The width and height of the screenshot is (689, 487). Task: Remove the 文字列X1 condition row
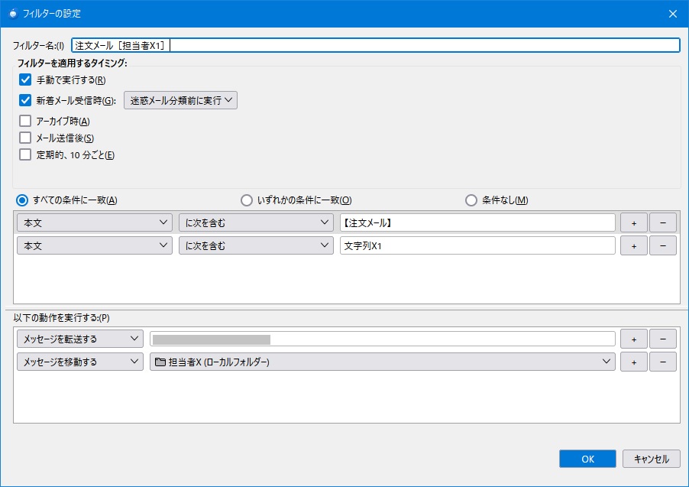coord(662,245)
